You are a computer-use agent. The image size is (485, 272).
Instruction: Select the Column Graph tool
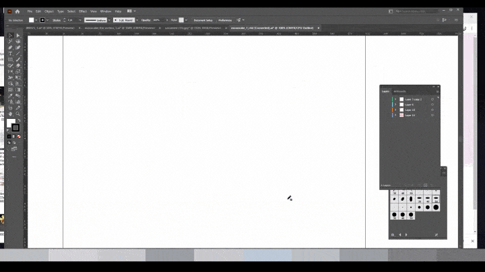18,102
